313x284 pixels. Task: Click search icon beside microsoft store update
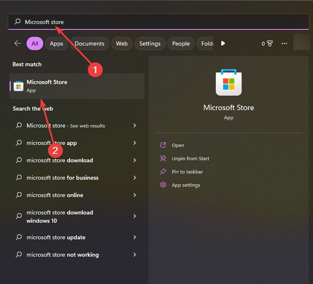(19, 237)
